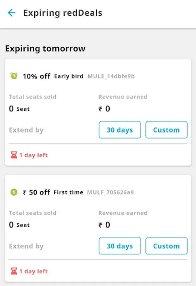The width and height of the screenshot is (196, 286).
Task: Tap the "Expiring tomorrow" section heading
Action: (45, 49)
